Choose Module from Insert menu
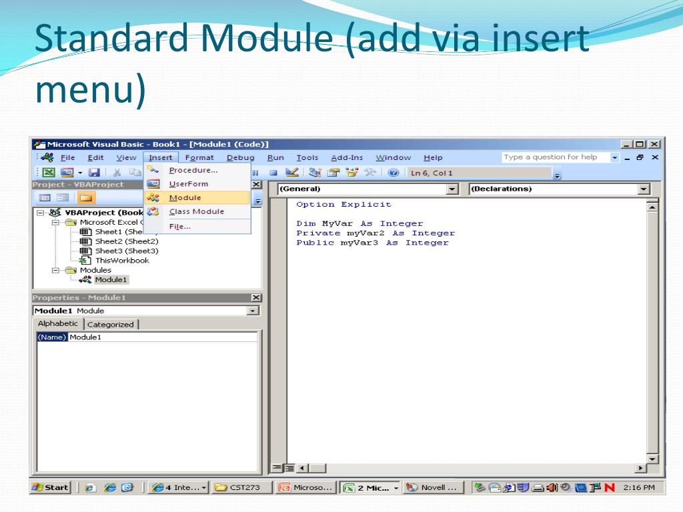This screenshot has width=683, height=512. pyautogui.click(x=197, y=197)
